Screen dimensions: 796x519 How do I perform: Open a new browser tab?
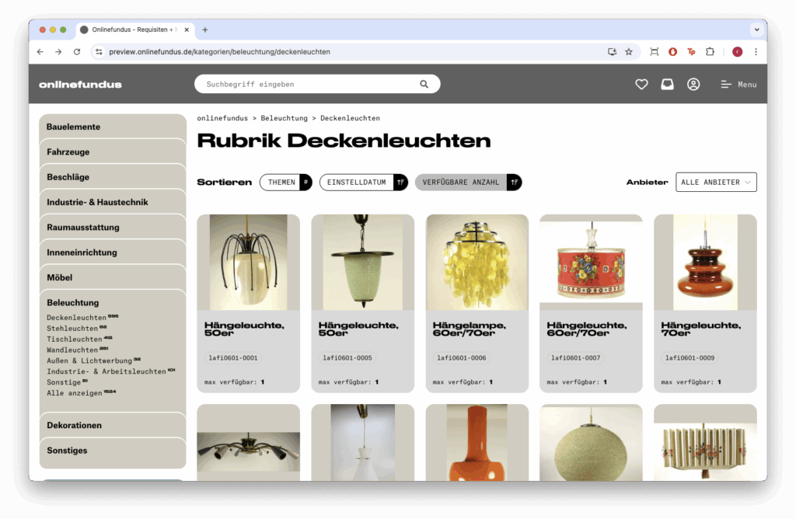coord(205,30)
